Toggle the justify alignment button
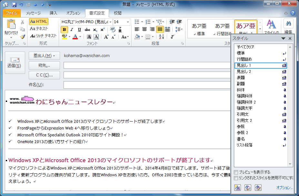The image size is (299, 196). pyautogui.click(x=160, y=29)
